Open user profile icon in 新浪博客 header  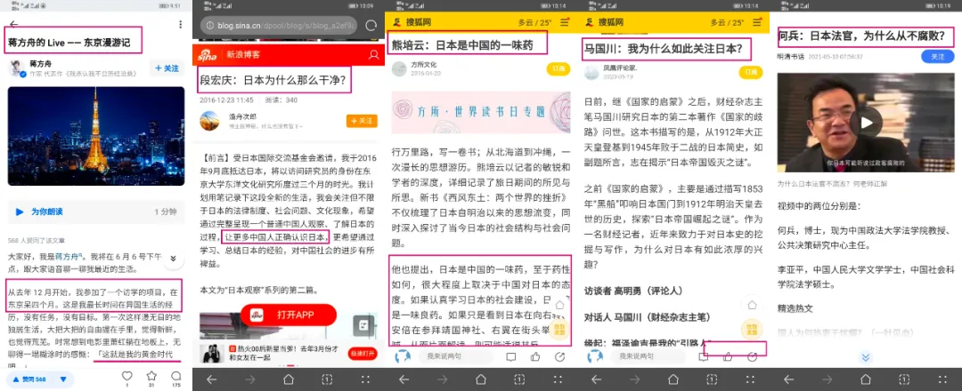coord(372,55)
